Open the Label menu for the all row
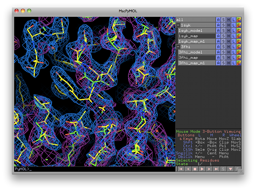The width and height of the screenshot is (256, 191). pyautogui.click(x=234, y=20)
